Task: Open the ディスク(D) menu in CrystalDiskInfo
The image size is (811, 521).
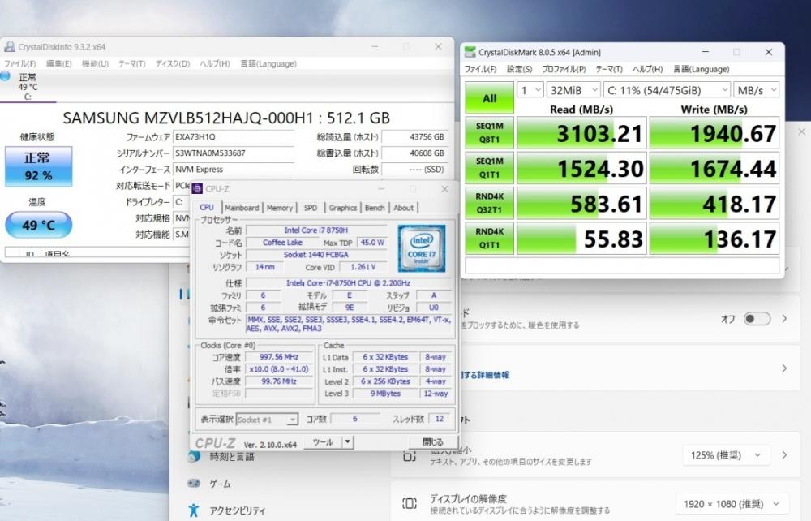Action: pos(173,63)
